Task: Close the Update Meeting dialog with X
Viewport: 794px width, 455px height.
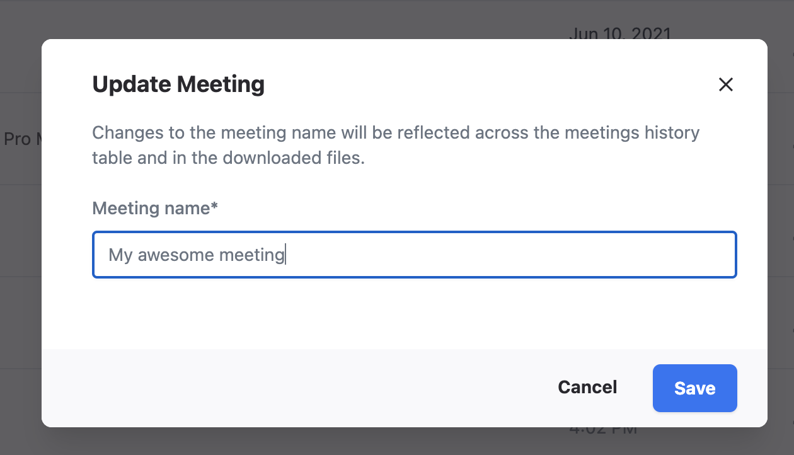Action: 726,84
